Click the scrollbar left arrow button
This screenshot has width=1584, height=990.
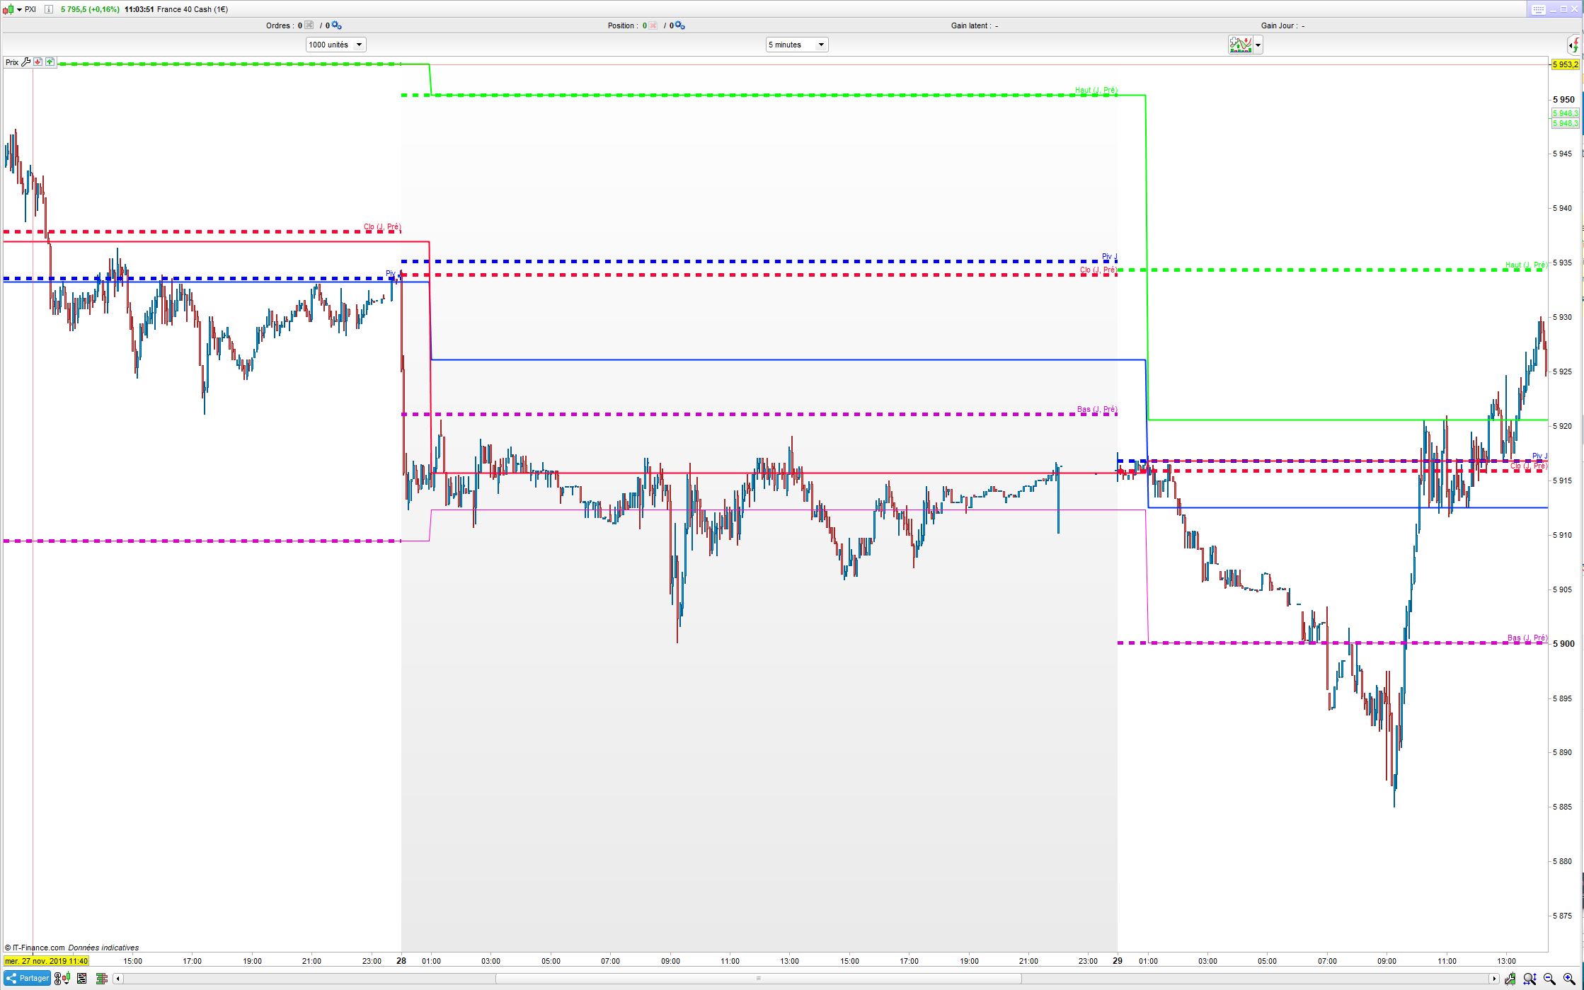(118, 979)
